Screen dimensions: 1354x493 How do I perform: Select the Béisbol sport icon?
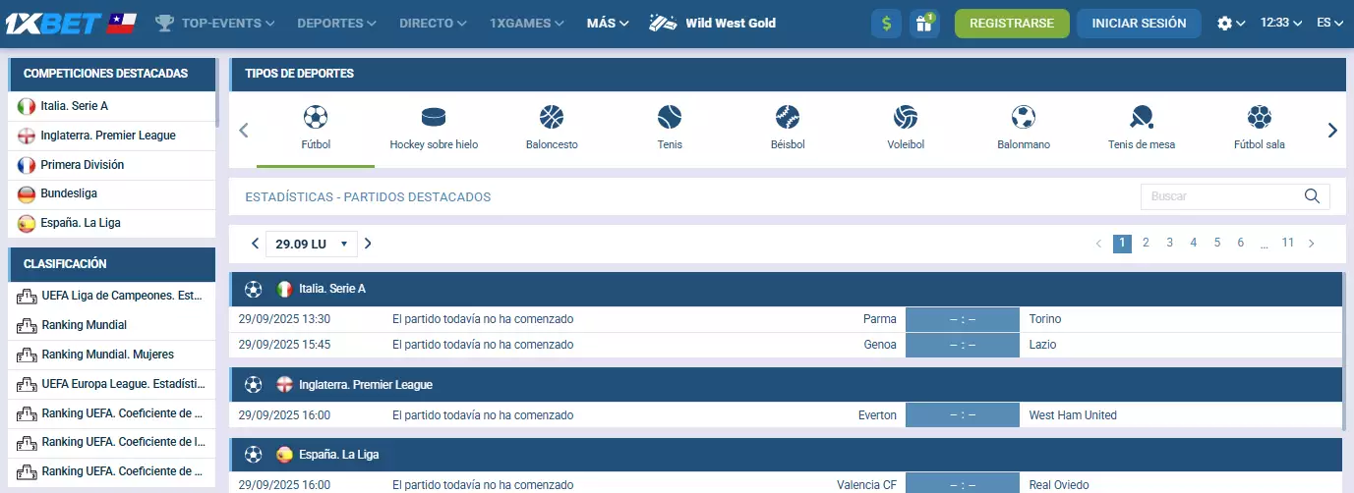[788, 118]
